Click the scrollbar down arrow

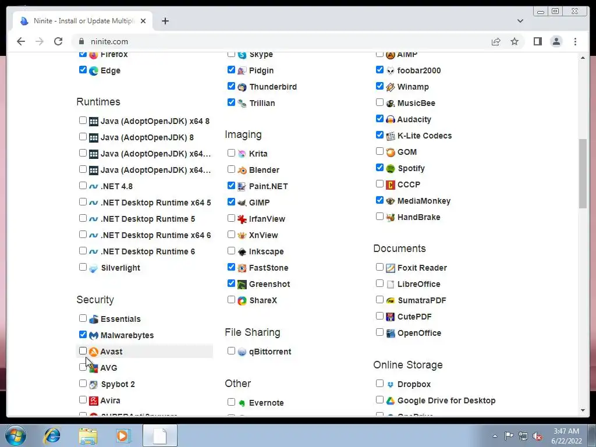click(583, 410)
